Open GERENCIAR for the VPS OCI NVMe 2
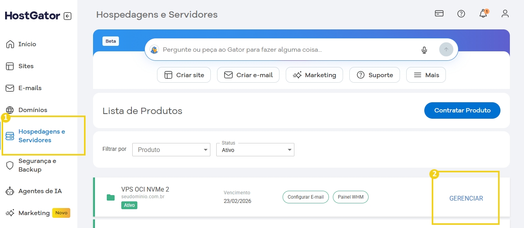 click(x=466, y=198)
